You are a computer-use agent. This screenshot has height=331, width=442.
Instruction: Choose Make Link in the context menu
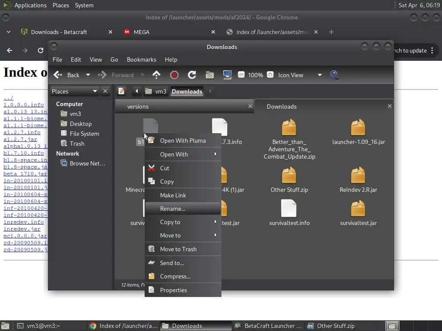pyautogui.click(x=183, y=195)
